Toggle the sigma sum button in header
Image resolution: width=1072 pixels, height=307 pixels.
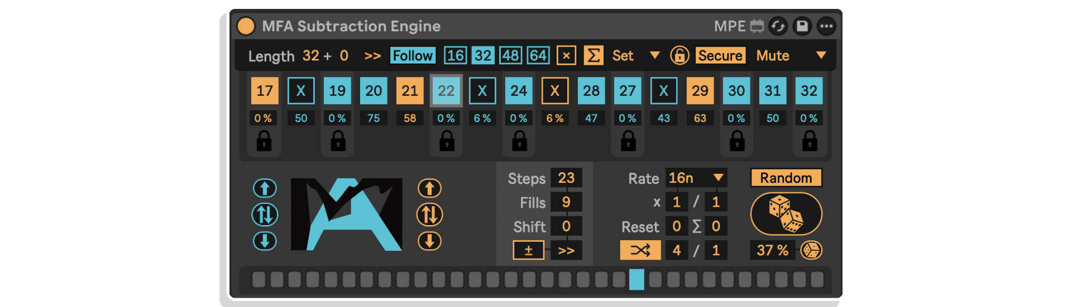click(594, 56)
